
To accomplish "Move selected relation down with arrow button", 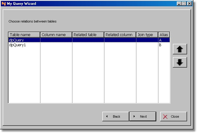I will [x=180, y=62].
